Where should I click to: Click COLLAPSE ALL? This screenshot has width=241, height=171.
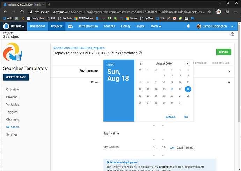tap(221, 63)
